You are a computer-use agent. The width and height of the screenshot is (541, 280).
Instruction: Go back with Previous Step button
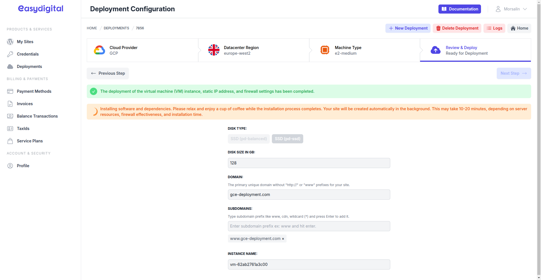tap(108, 73)
